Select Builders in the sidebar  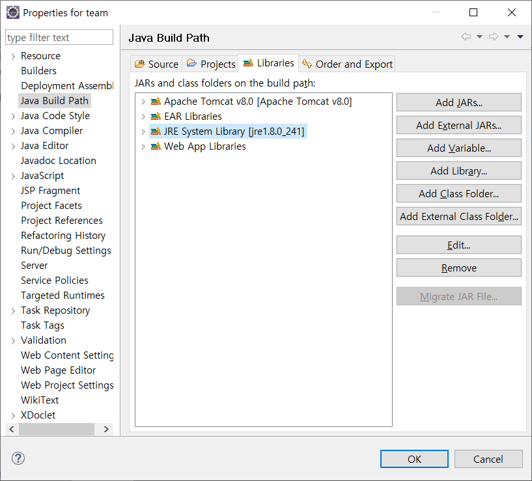38,70
